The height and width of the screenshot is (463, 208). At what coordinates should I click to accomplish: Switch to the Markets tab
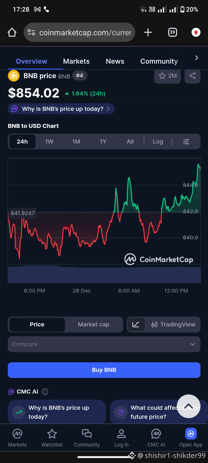coord(76,61)
